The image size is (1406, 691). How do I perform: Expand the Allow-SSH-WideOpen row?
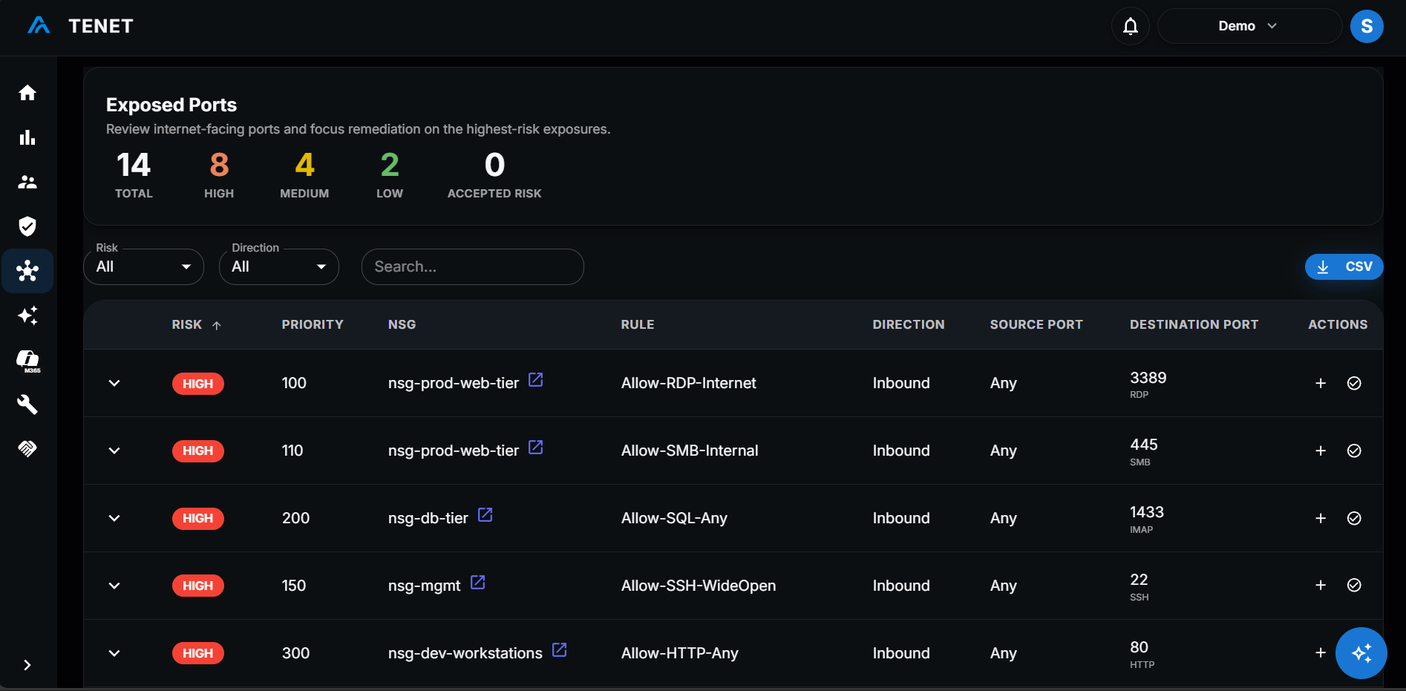(114, 586)
